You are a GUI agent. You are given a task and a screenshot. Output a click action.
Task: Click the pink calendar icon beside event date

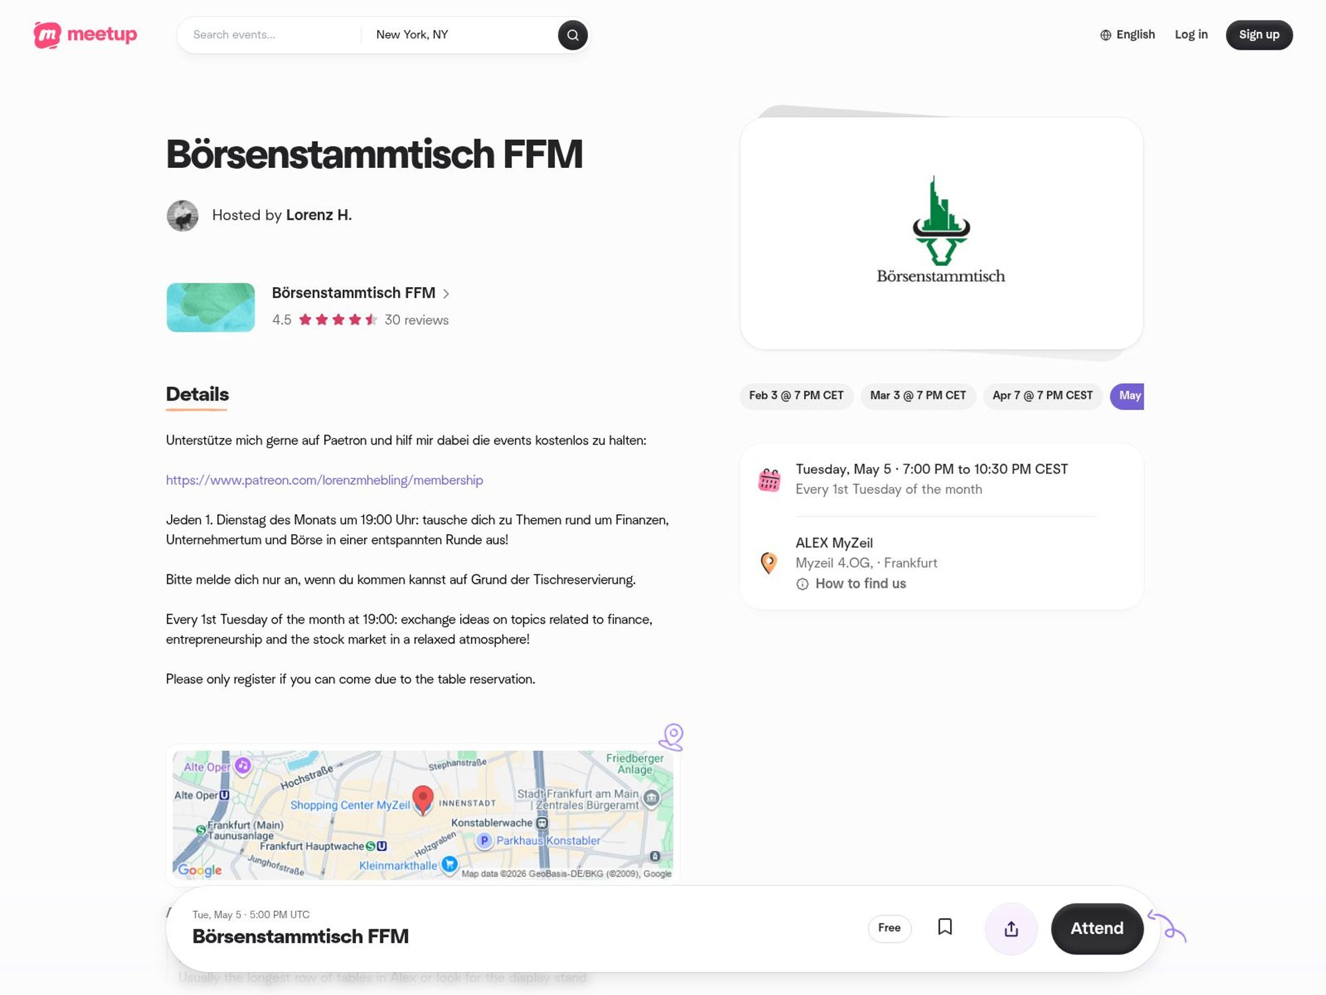pyautogui.click(x=770, y=478)
